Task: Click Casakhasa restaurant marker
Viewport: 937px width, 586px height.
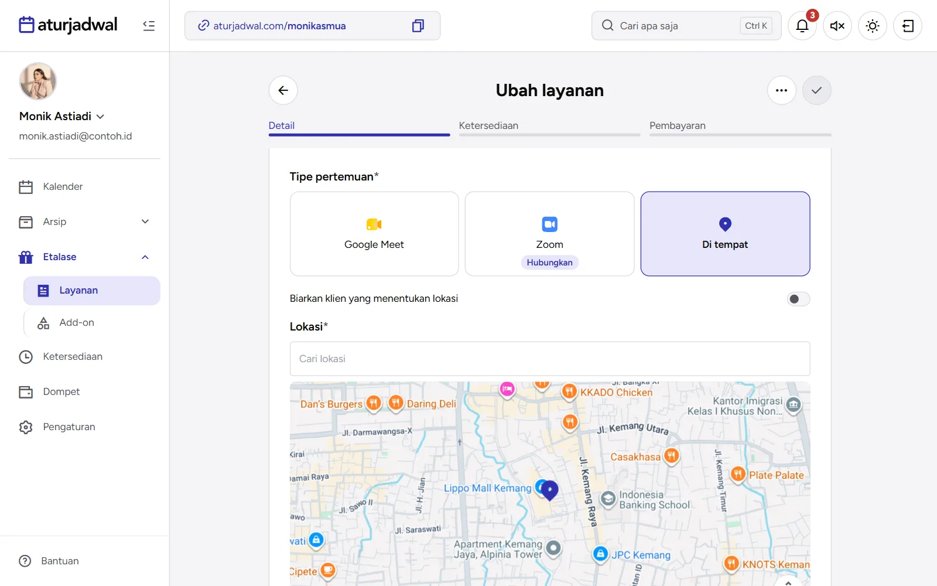Action: pos(672,456)
